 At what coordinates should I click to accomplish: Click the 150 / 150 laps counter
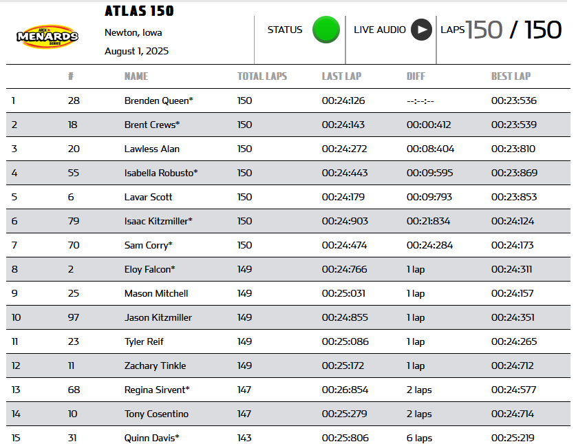513,30
